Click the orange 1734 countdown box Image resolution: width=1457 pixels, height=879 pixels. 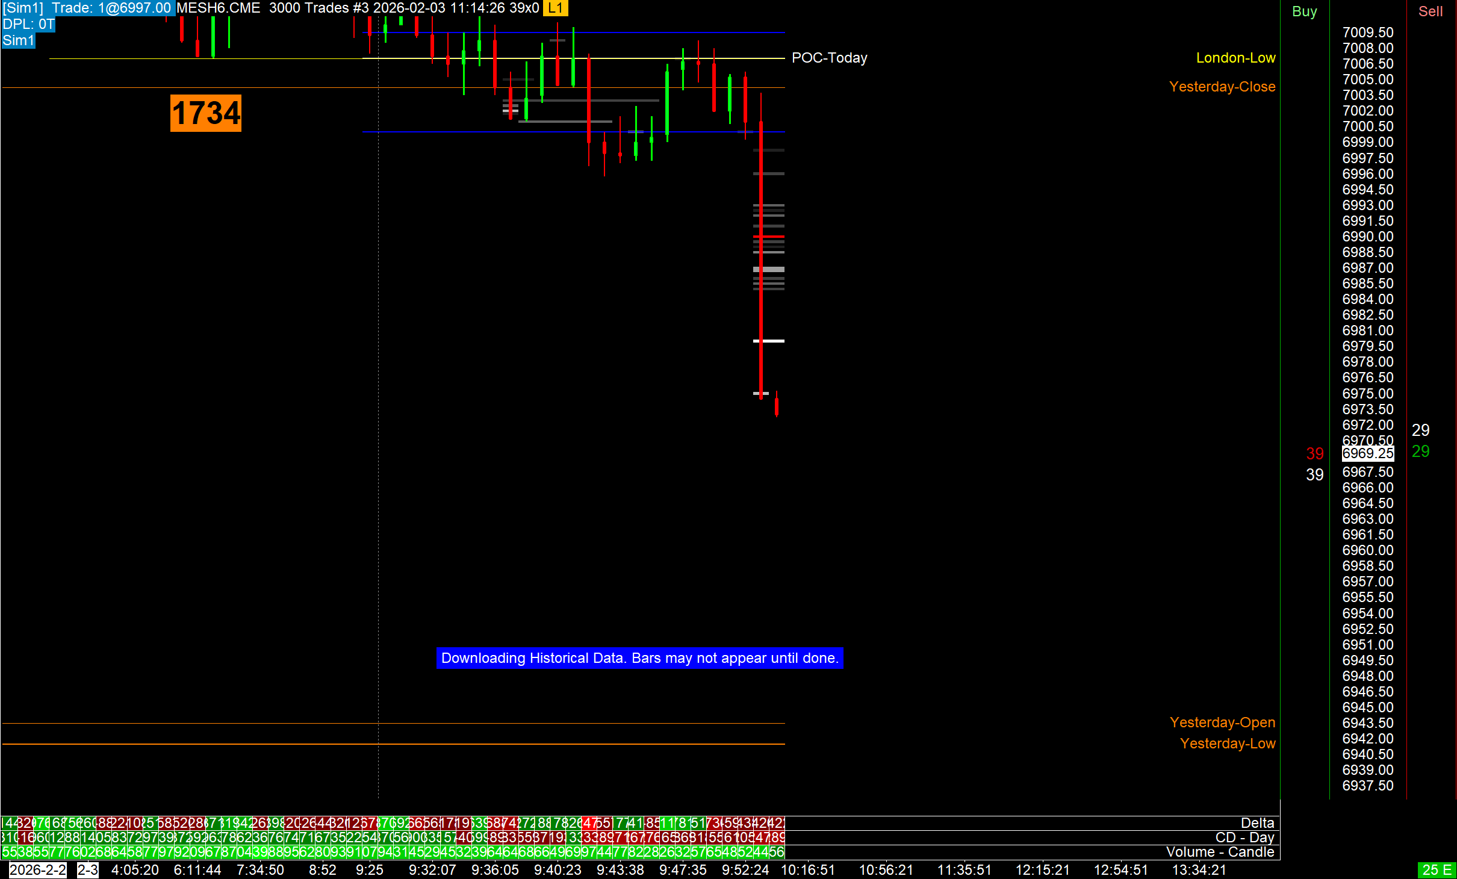pos(206,113)
